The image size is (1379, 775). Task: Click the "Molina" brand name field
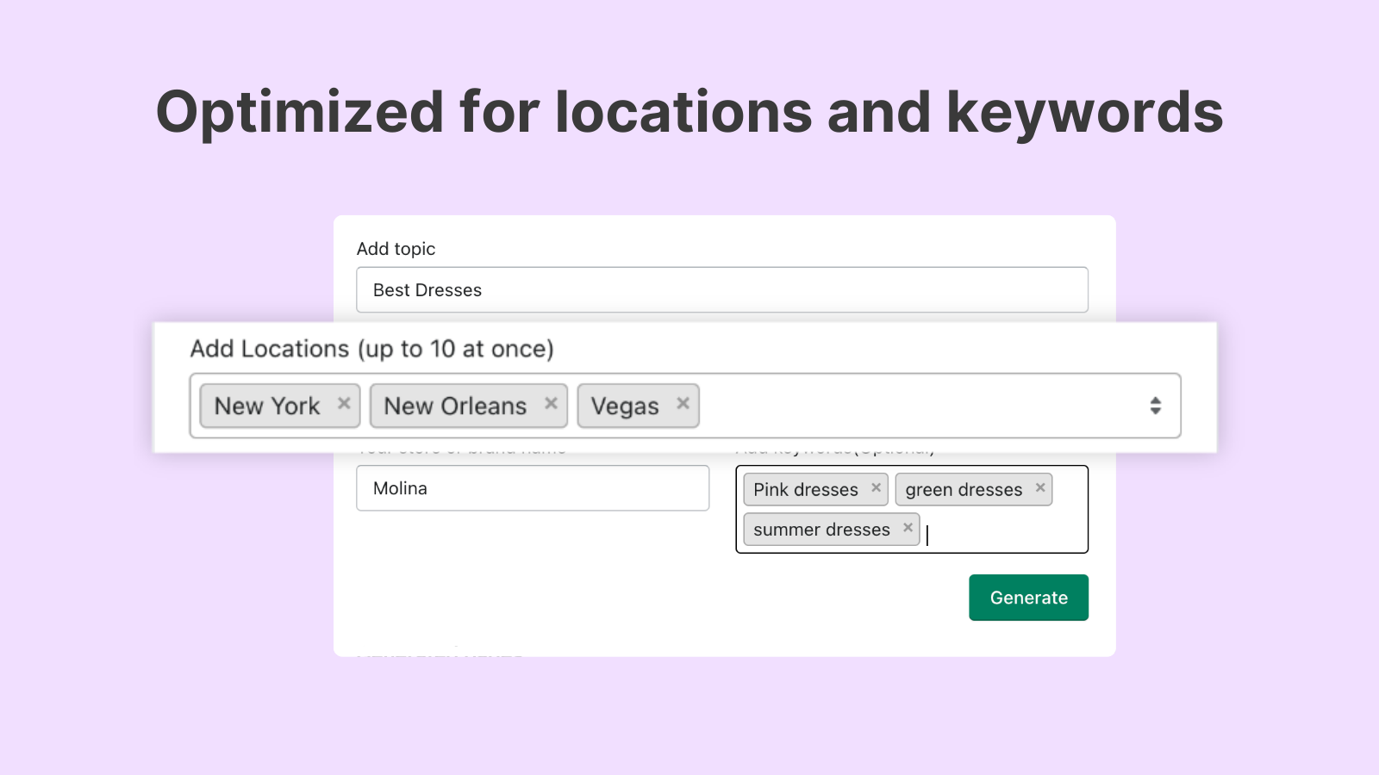tap(533, 487)
